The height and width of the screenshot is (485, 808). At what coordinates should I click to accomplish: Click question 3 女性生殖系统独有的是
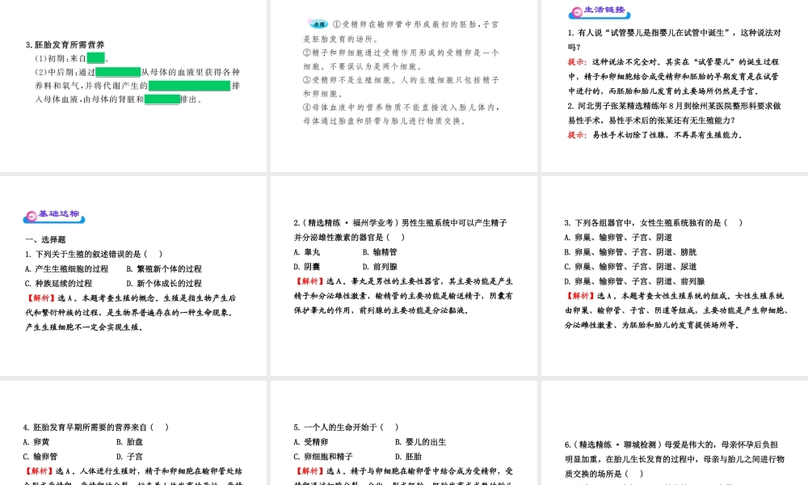pos(654,222)
